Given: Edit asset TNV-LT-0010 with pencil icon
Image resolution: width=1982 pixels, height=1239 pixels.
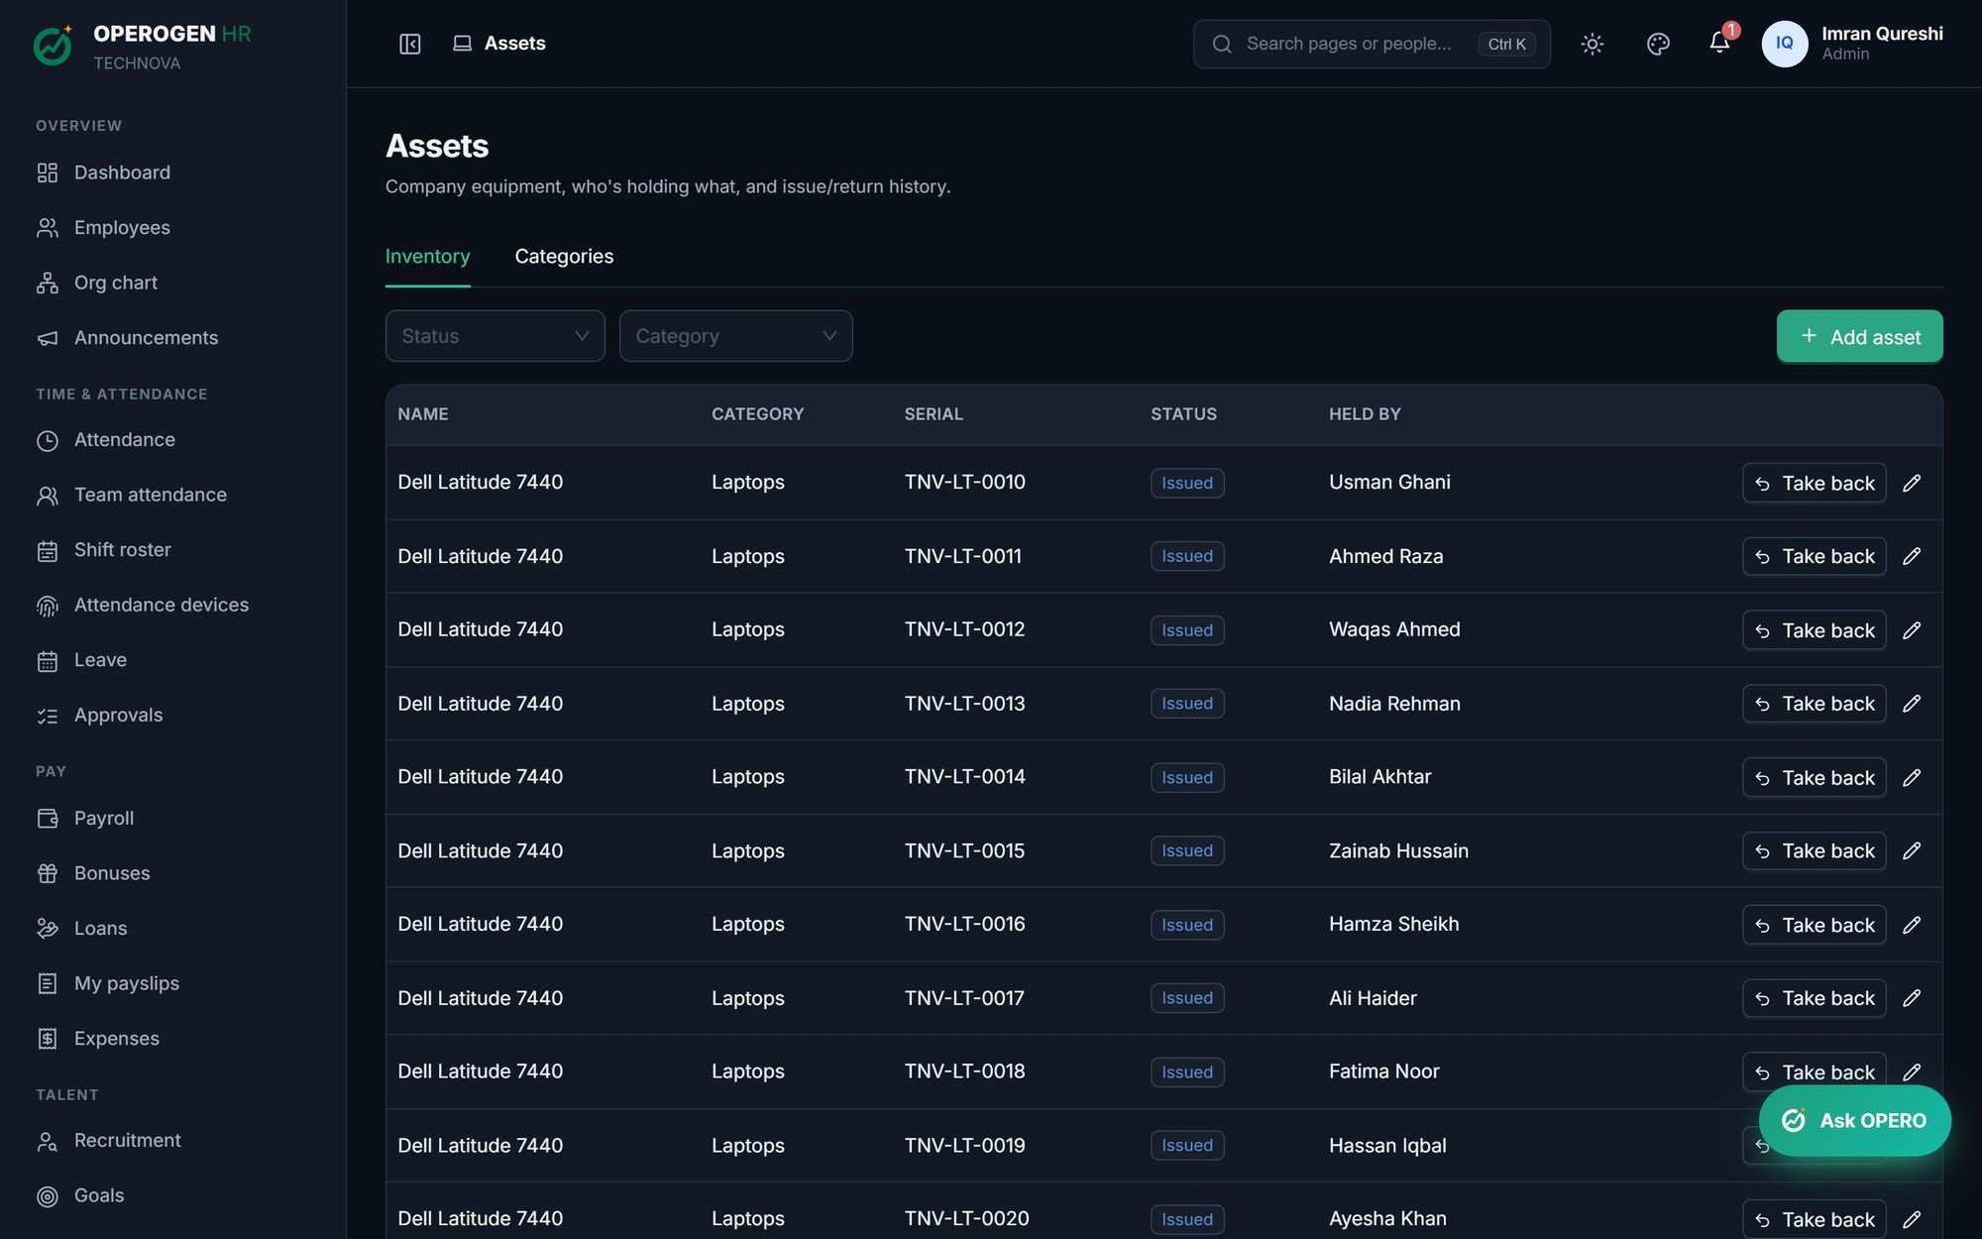Looking at the screenshot, I should [x=1912, y=483].
